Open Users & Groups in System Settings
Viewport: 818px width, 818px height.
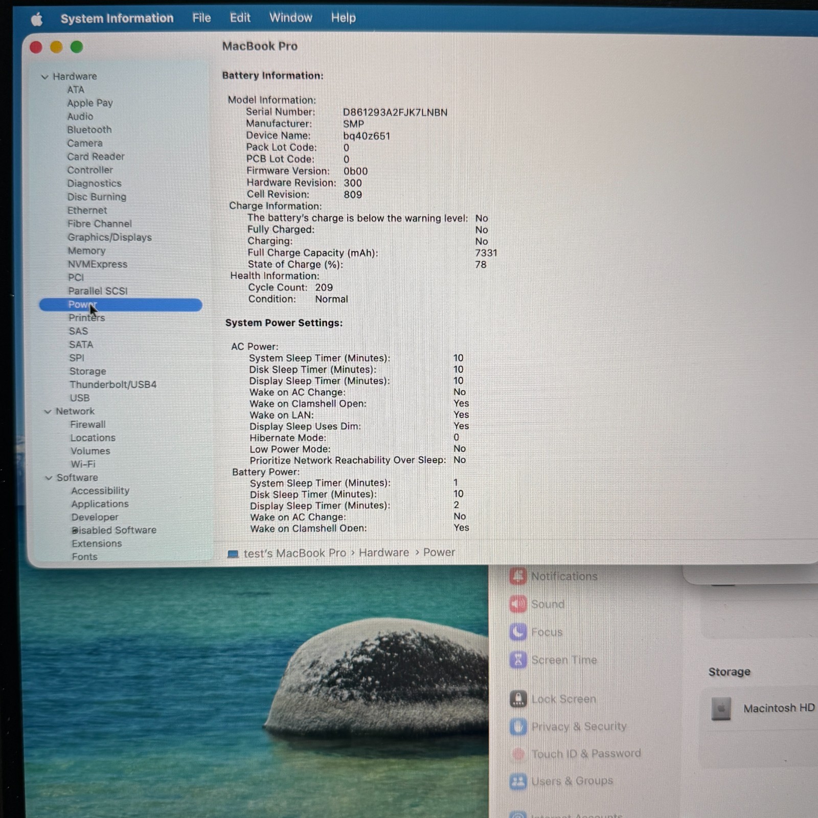[562, 782]
